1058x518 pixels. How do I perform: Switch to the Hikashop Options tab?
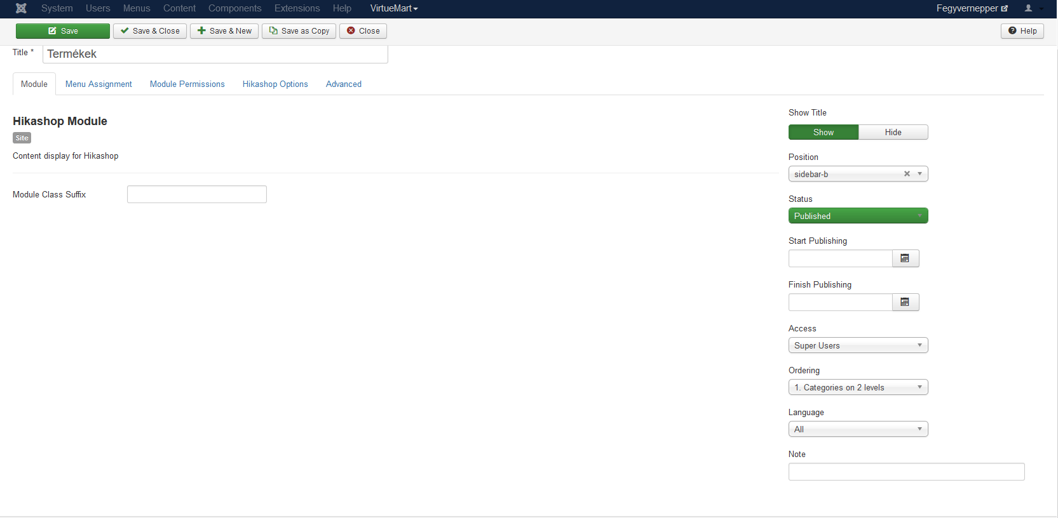click(x=275, y=84)
